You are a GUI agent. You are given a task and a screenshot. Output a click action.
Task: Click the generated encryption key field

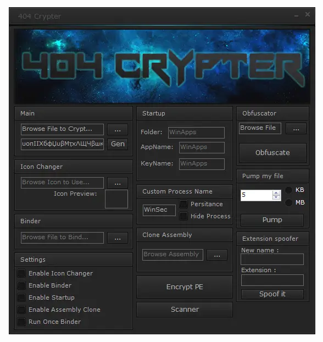coord(62,144)
